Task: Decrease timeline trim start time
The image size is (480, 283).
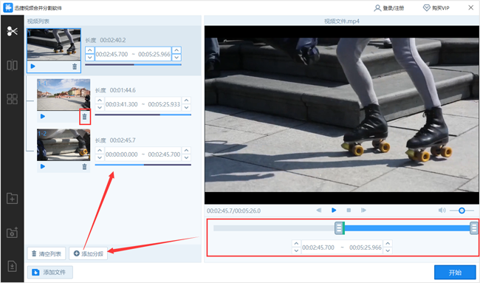Action: click(296, 250)
